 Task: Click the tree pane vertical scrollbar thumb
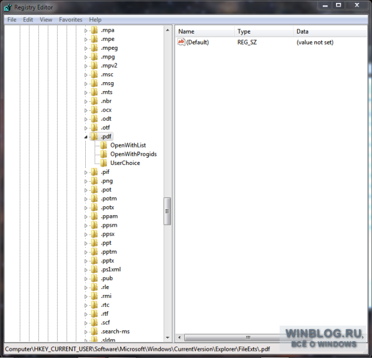click(x=167, y=211)
